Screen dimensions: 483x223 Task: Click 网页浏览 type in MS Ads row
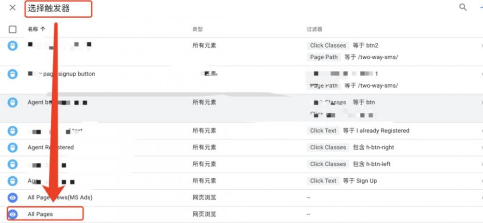204,197
